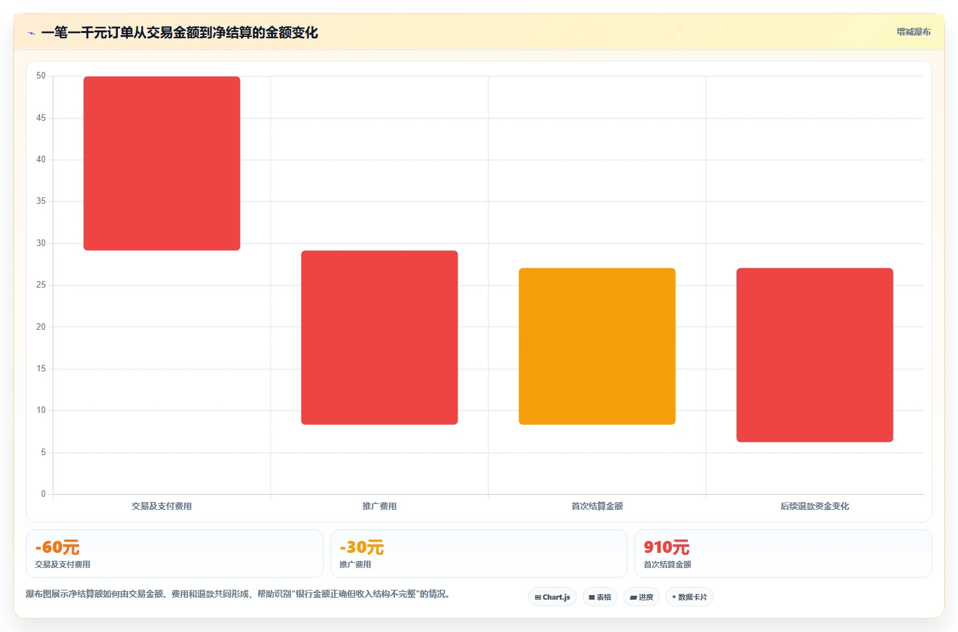
Task: Click the chart title 一笔一千元订单从交易金额到净结算的金额变化
Action: (179, 33)
